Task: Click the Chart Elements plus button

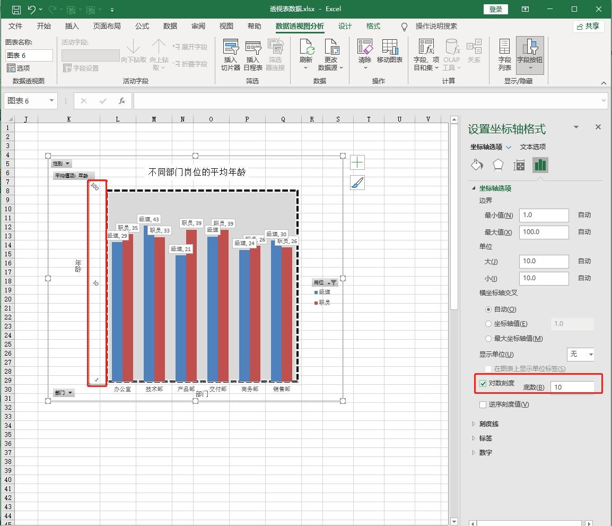Action: [357, 162]
